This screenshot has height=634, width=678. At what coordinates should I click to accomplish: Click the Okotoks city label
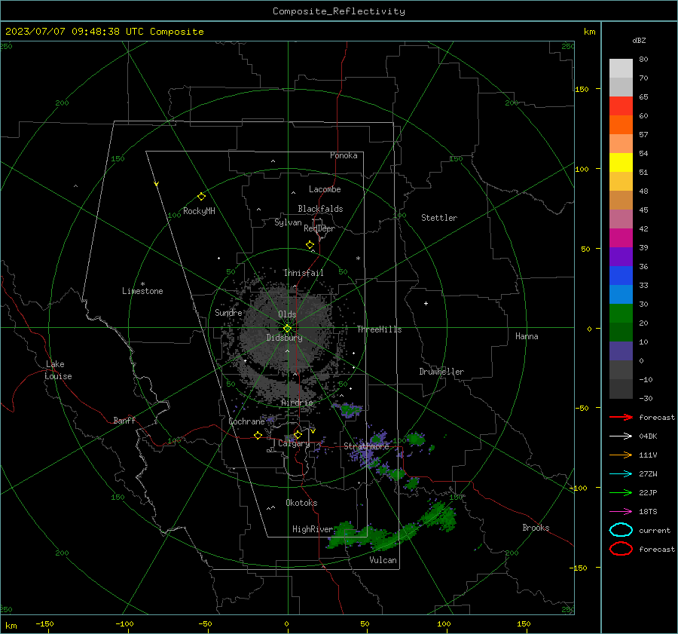tap(301, 503)
